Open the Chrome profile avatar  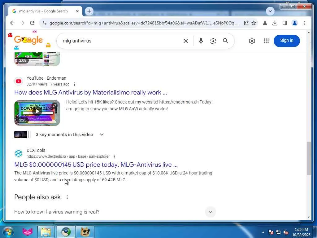click(x=295, y=23)
